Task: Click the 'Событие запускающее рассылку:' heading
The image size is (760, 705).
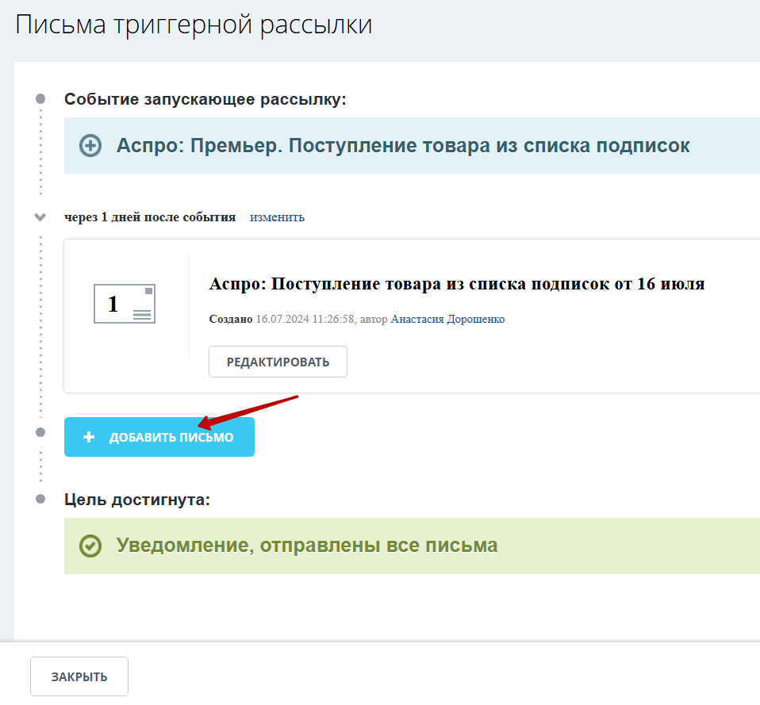Action: pyautogui.click(x=205, y=99)
